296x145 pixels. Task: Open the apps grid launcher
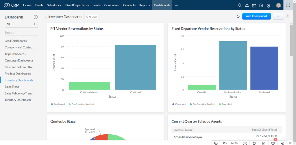(x=288, y=5)
